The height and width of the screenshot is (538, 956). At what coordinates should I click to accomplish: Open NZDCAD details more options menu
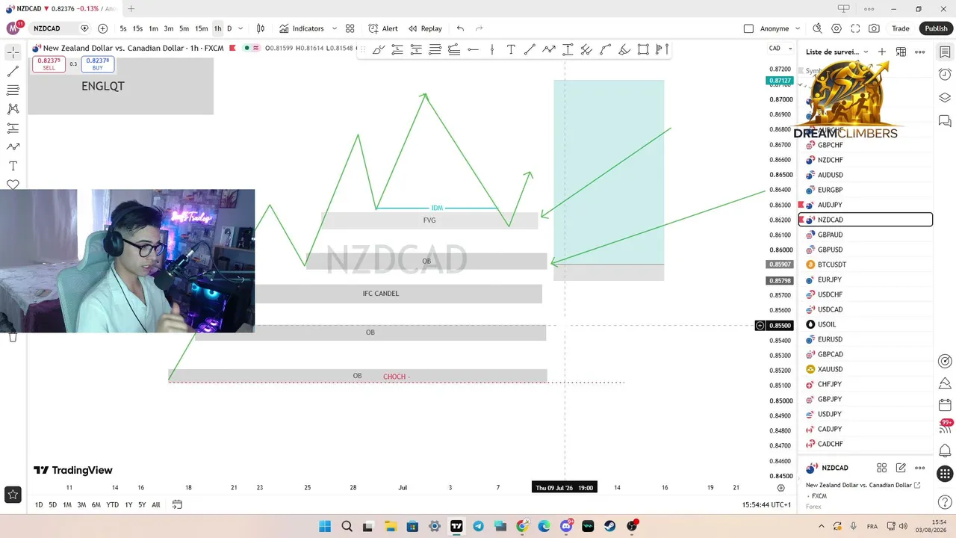[x=919, y=468]
